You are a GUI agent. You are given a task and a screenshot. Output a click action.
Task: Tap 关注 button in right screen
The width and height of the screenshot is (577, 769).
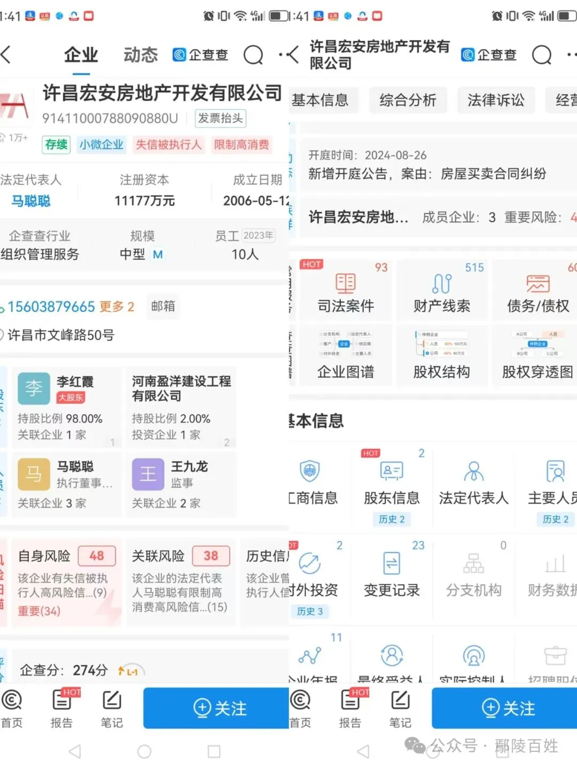(x=504, y=708)
